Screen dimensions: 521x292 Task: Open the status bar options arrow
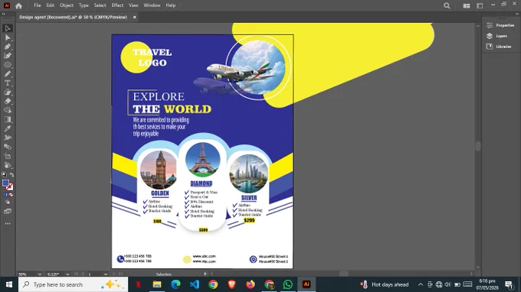pyautogui.click(x=205, y=274)
